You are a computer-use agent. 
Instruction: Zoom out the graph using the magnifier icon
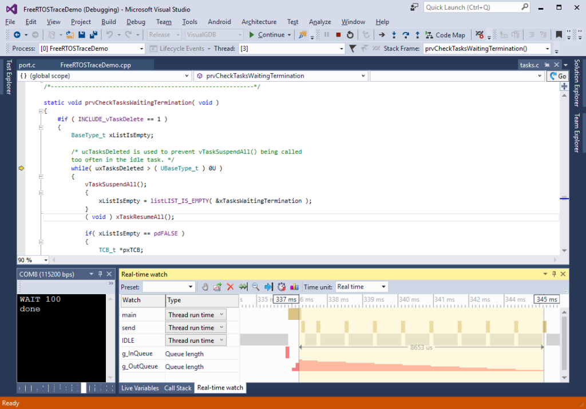(256, 286)
